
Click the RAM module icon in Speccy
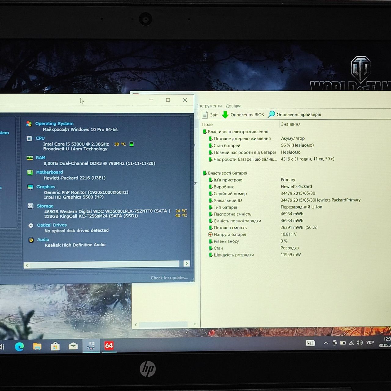pos(30,158)
